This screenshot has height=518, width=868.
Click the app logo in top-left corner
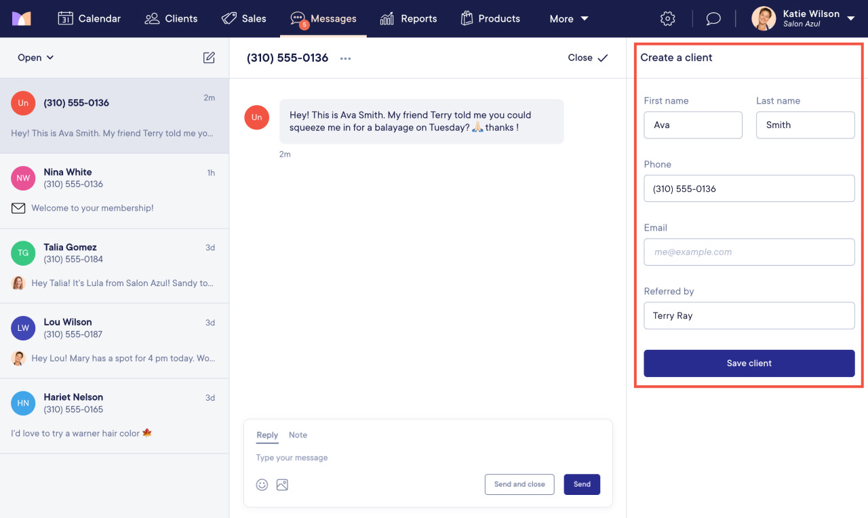(x=22, y=18)
